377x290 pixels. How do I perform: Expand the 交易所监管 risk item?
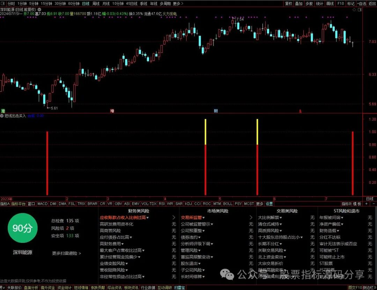click(x=193, y=218)
